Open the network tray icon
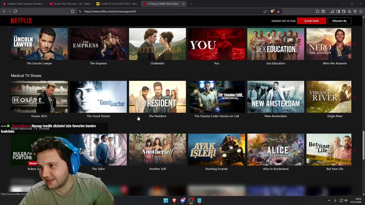This screenshot has height=205, width=365. [341, 200]
